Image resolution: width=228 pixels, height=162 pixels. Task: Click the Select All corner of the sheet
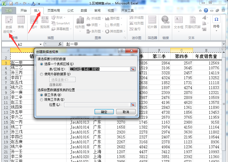click(x=6, y=50)
